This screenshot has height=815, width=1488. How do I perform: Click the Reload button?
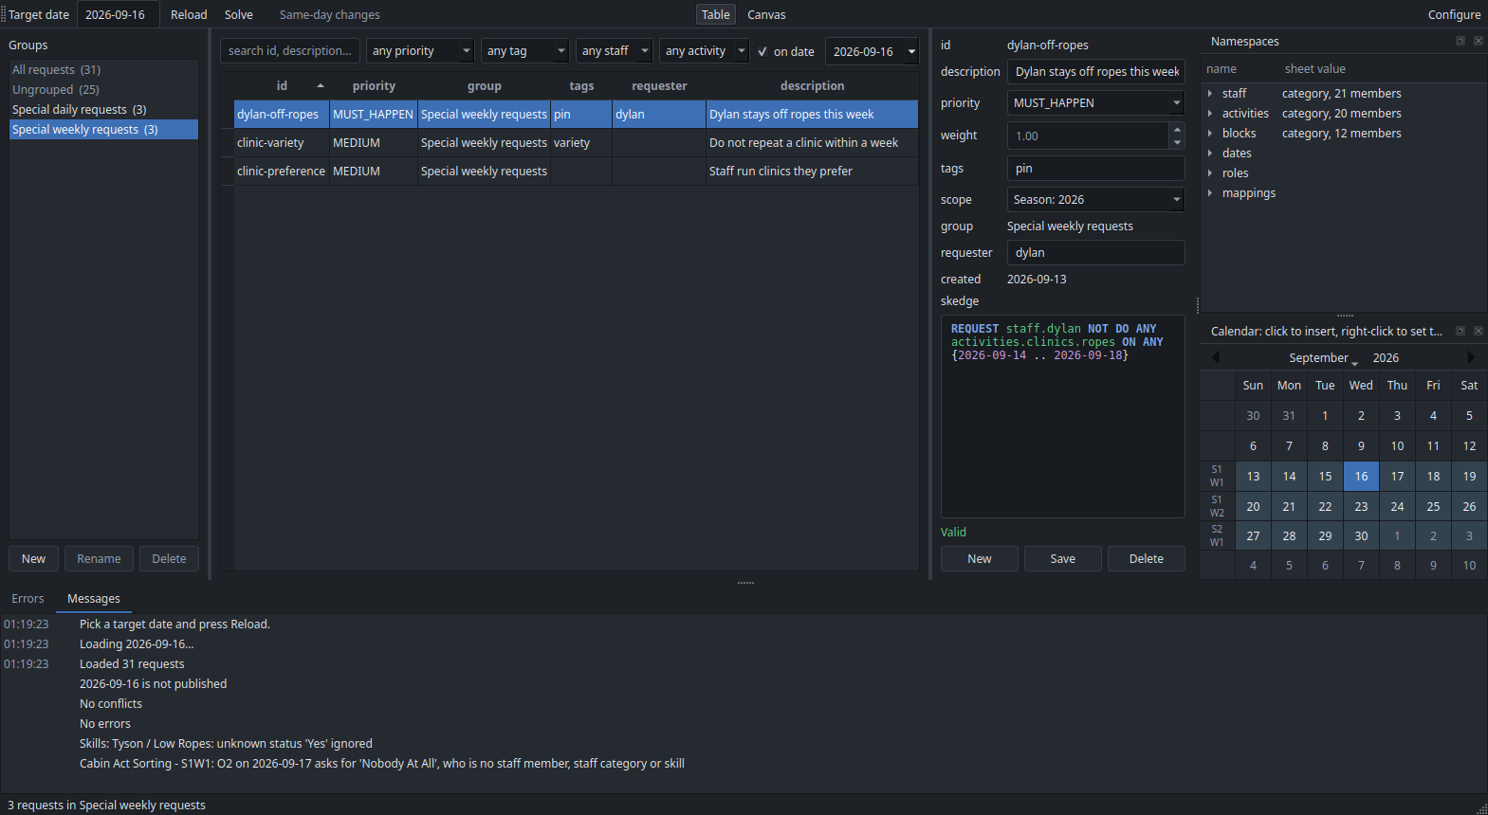tap(189, 14)
